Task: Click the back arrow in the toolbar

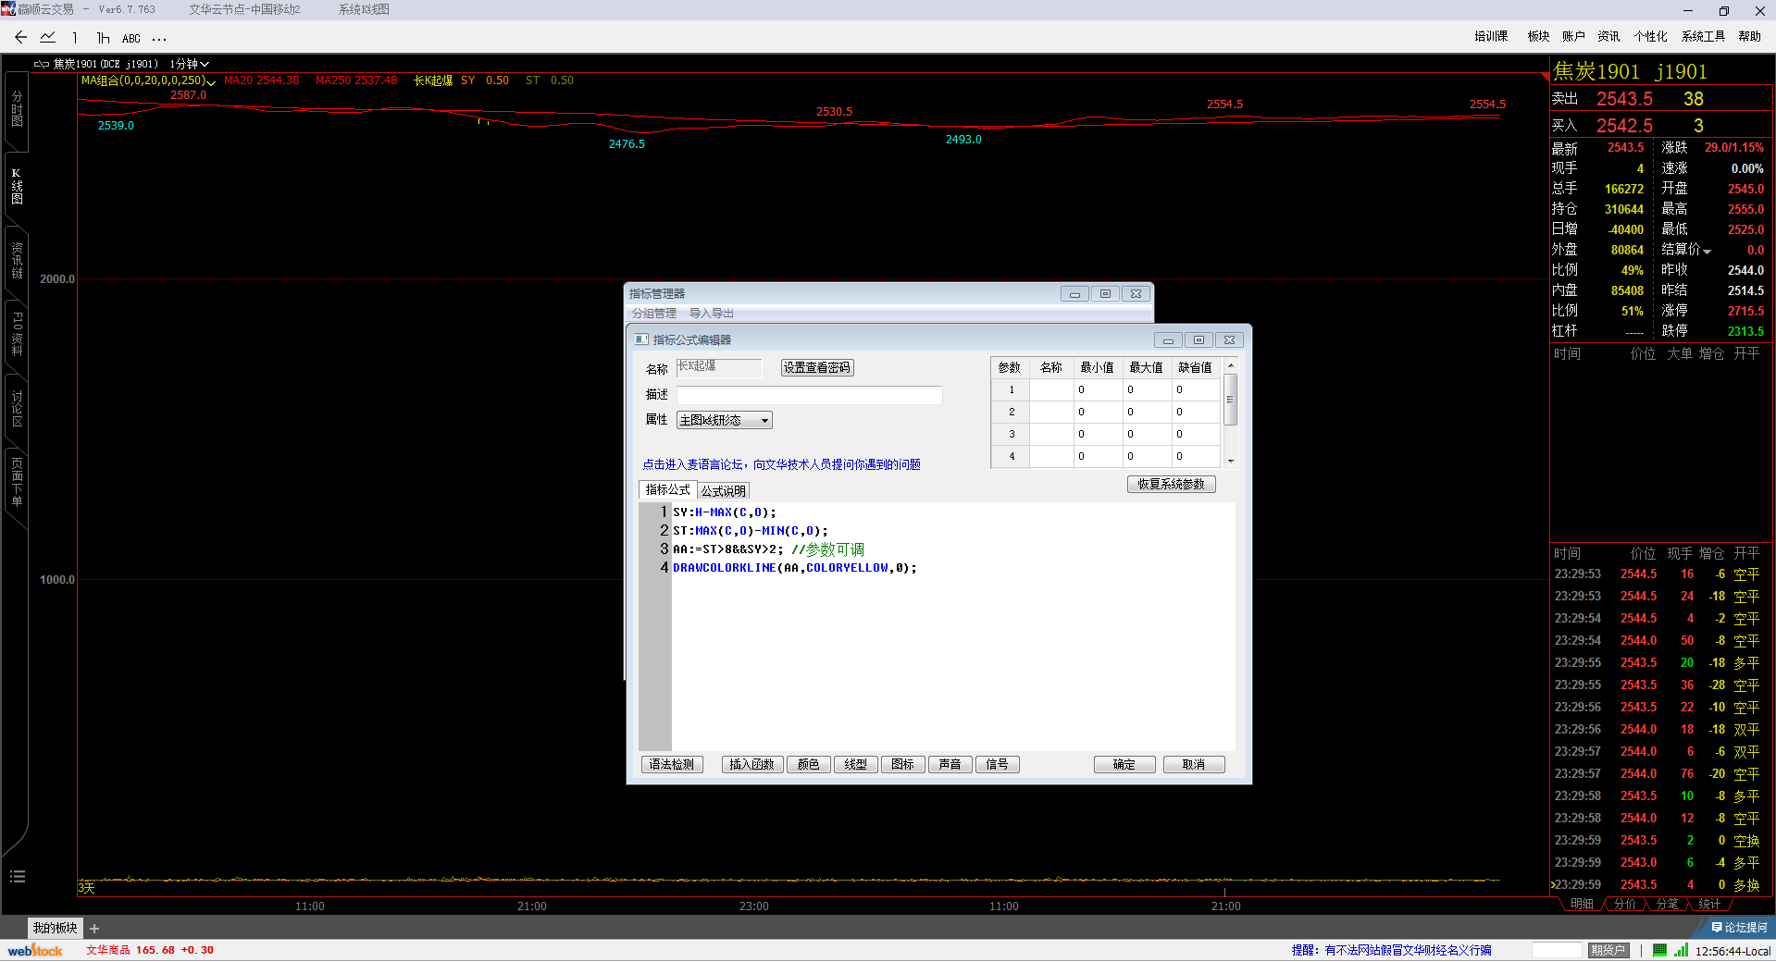Action: pos(20,37)
